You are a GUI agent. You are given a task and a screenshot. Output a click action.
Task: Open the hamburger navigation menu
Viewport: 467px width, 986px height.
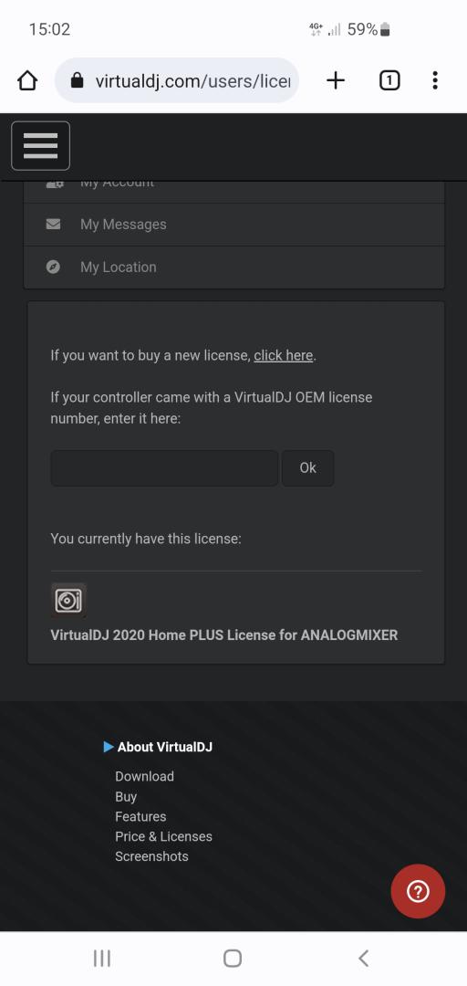(40, 146)
